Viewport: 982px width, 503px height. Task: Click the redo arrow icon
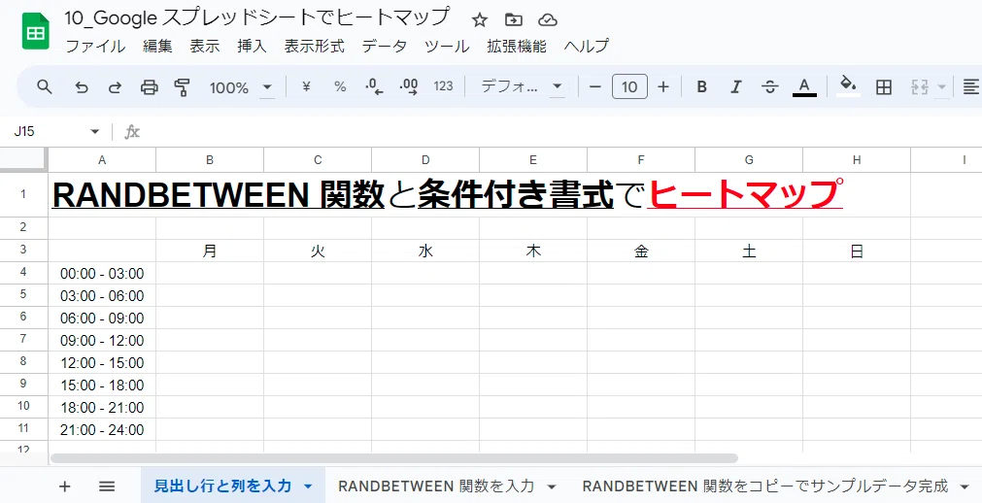[116, 87]
